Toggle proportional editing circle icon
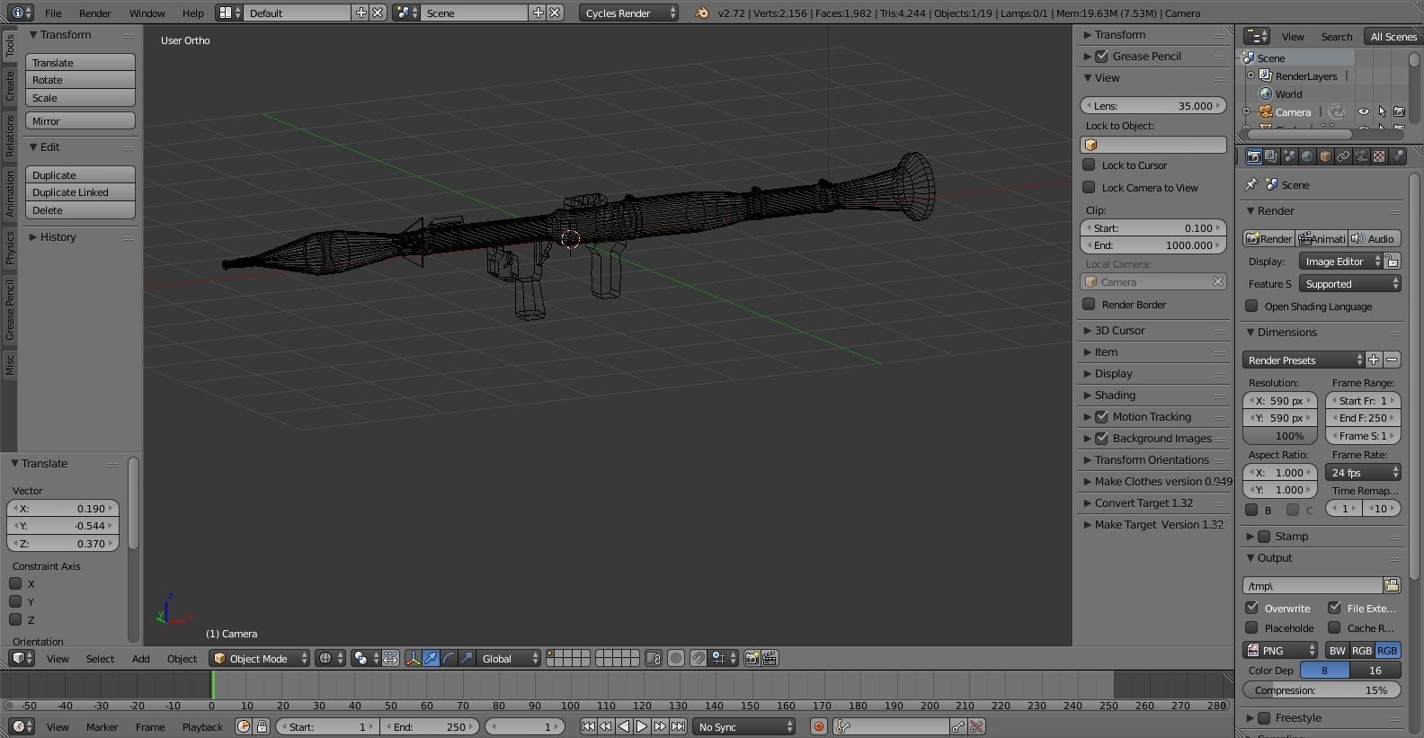The height and width of the screenshot is (738, 1424). (x=676, y=658)
